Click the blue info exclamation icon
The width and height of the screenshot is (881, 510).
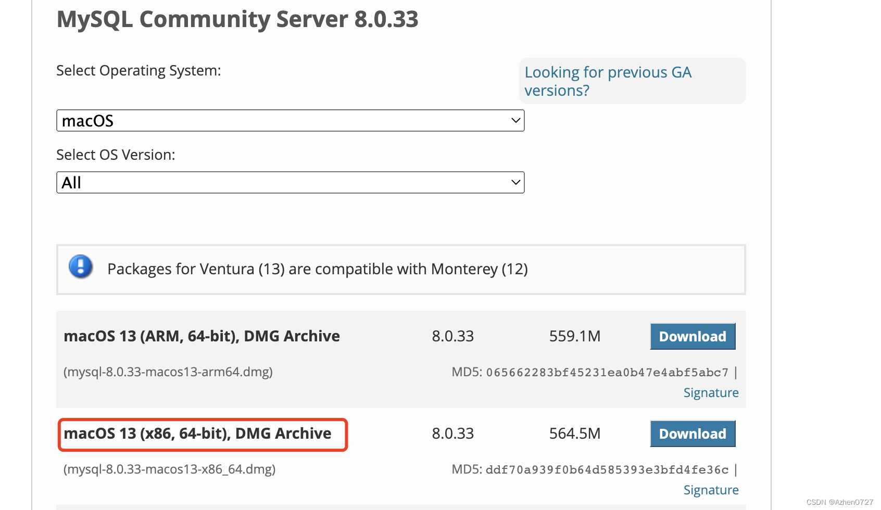point(81,266)
